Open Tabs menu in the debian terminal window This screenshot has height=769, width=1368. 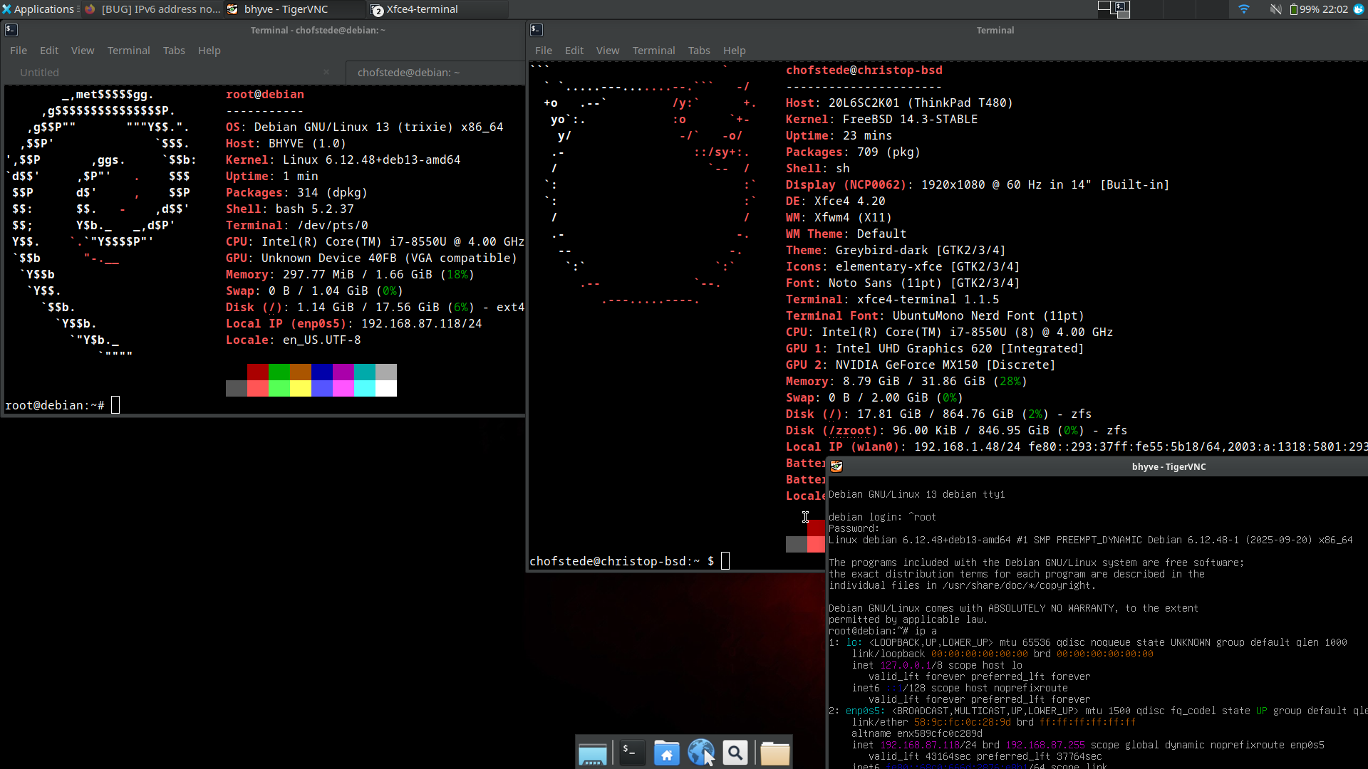174,51
